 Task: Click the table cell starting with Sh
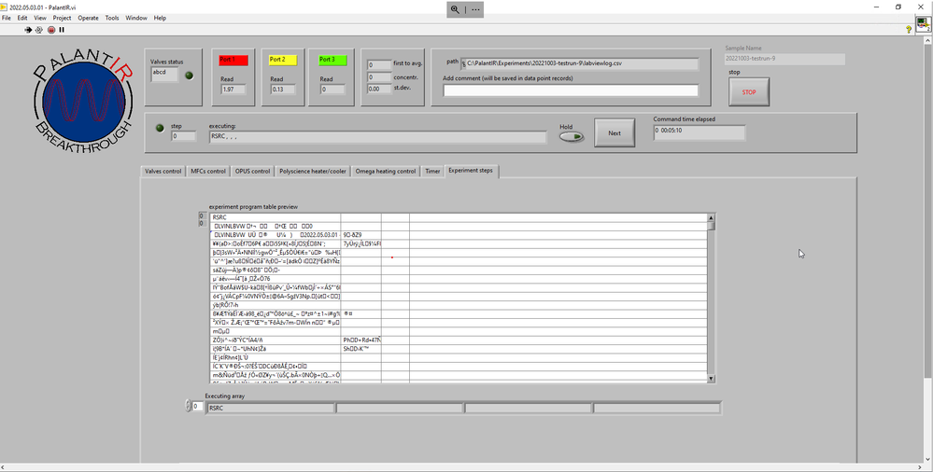point(361,349)
